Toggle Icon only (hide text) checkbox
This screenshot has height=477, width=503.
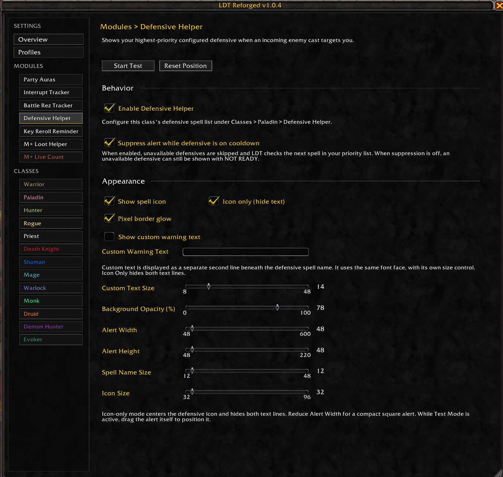[214, 201]
